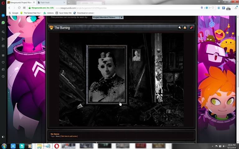
Task: Toggle the sidebar panel icon at bottom
Action: pyautogui.click(x=3, y=137)
